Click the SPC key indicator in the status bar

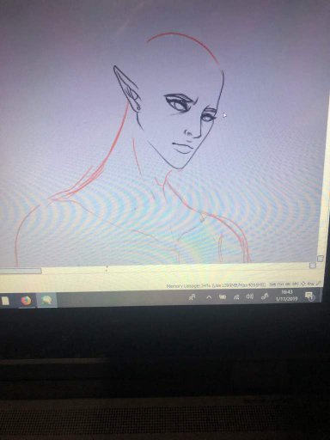coord(296,284)
